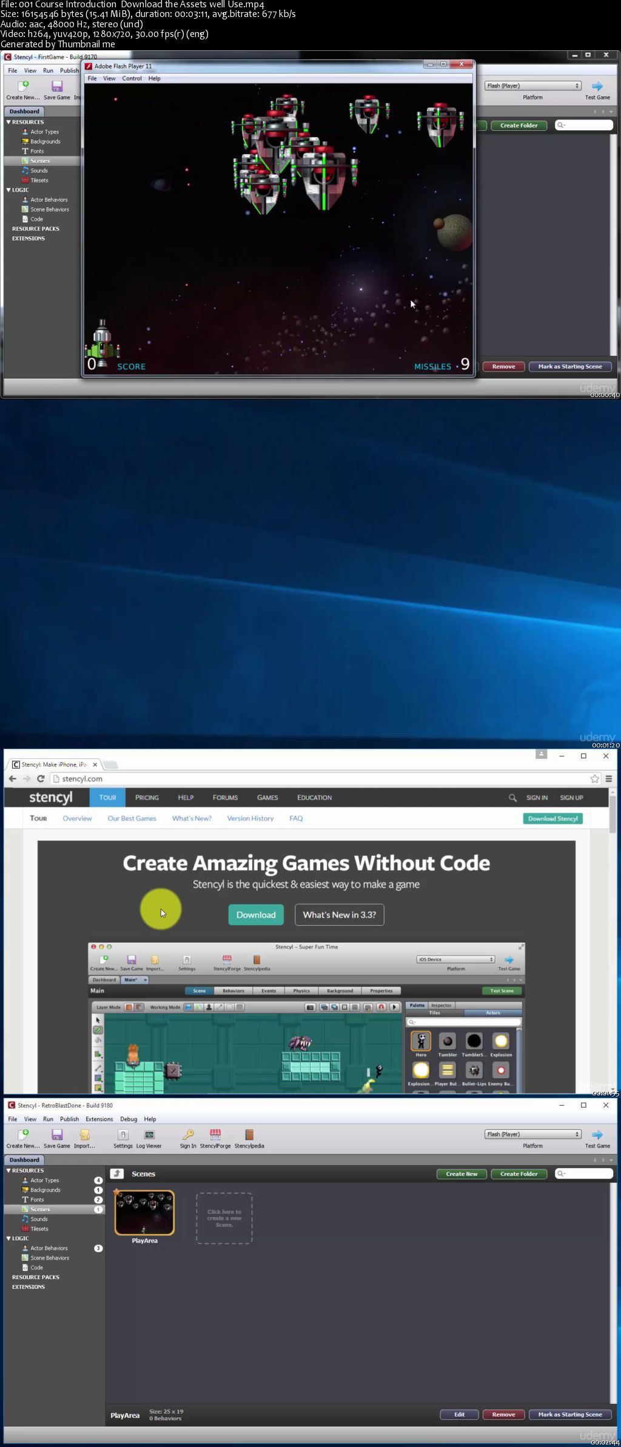This screenshot has width=621, height=1447.
Task: Select Fonts in RetroBlastDone sidebar
Action: click(x=37, y=1200)
